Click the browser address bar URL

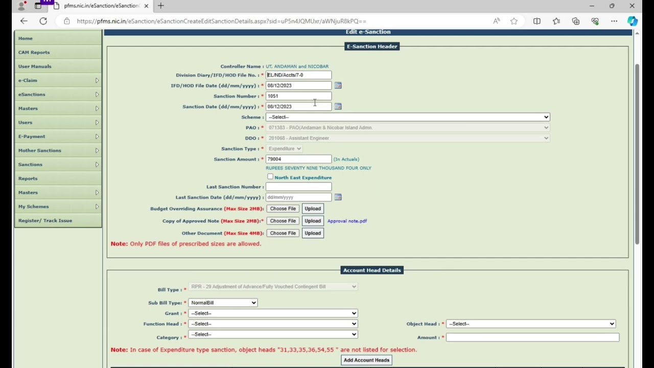click(222, 21)
